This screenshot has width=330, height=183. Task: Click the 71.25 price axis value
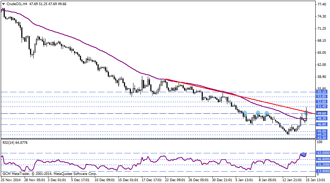pyautogui.click(x=322, y=28)
